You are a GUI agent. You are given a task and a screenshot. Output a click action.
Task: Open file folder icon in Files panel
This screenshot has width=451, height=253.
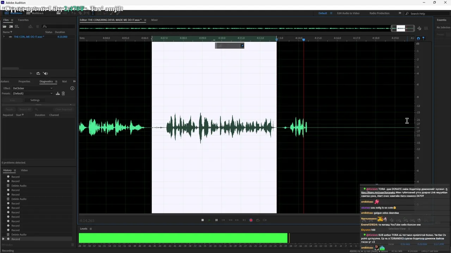[x=5, y=26]
